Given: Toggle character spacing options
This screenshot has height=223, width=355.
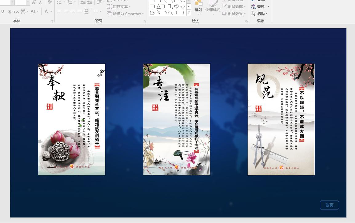Looking at the screenshot, I should tap(23, 12).
